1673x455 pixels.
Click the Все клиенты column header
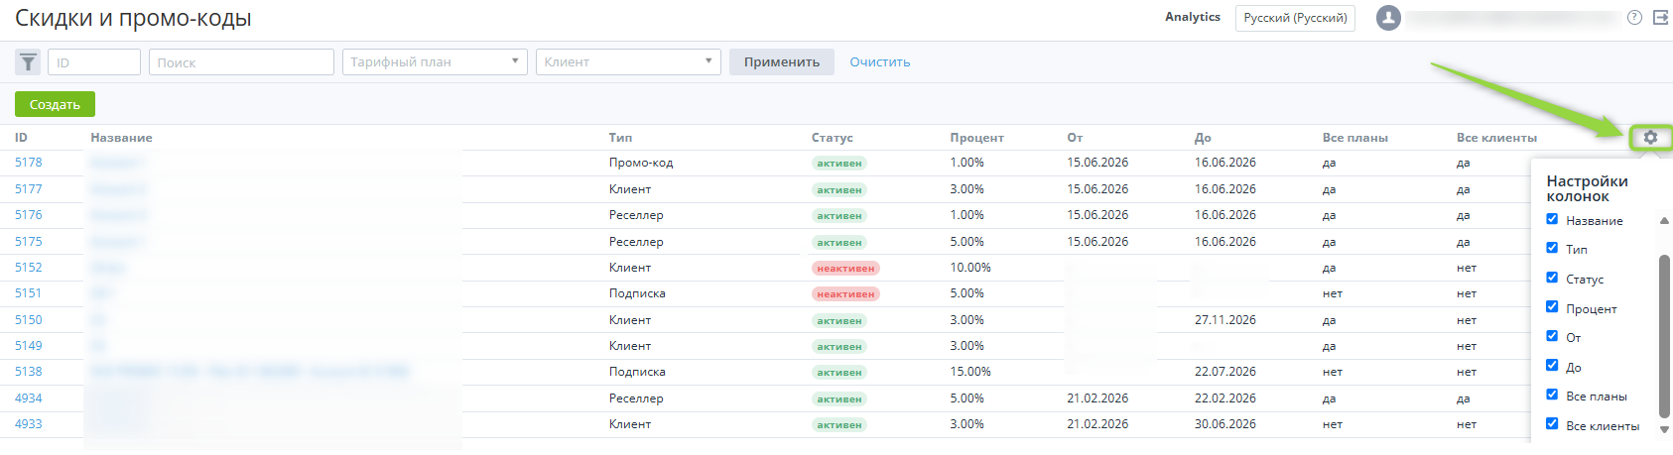coord(1496,138)
